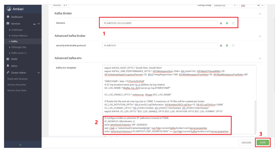Image resolution: width=280 pixels, height=156 pixels.
Task: Click the Services briefcase icon
Action: (x=8, y=23)
